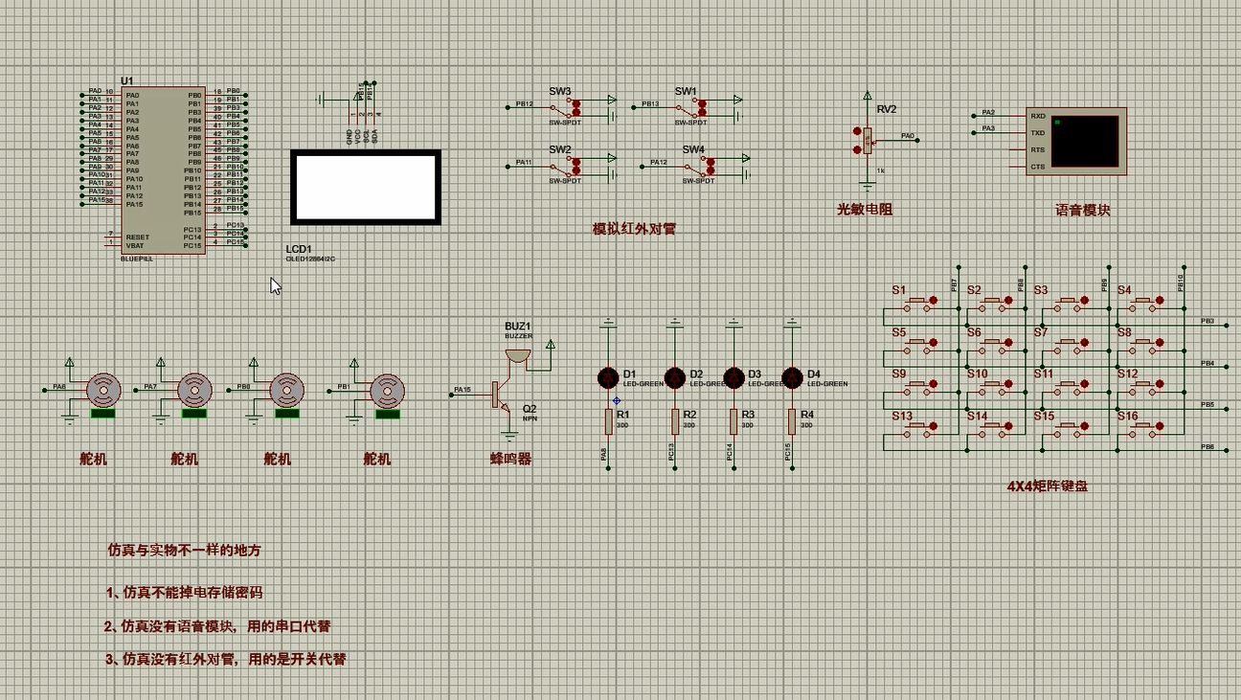
Task: Select the U1 BLUEPILL microcontroller chip
Action: click(163, 170)
